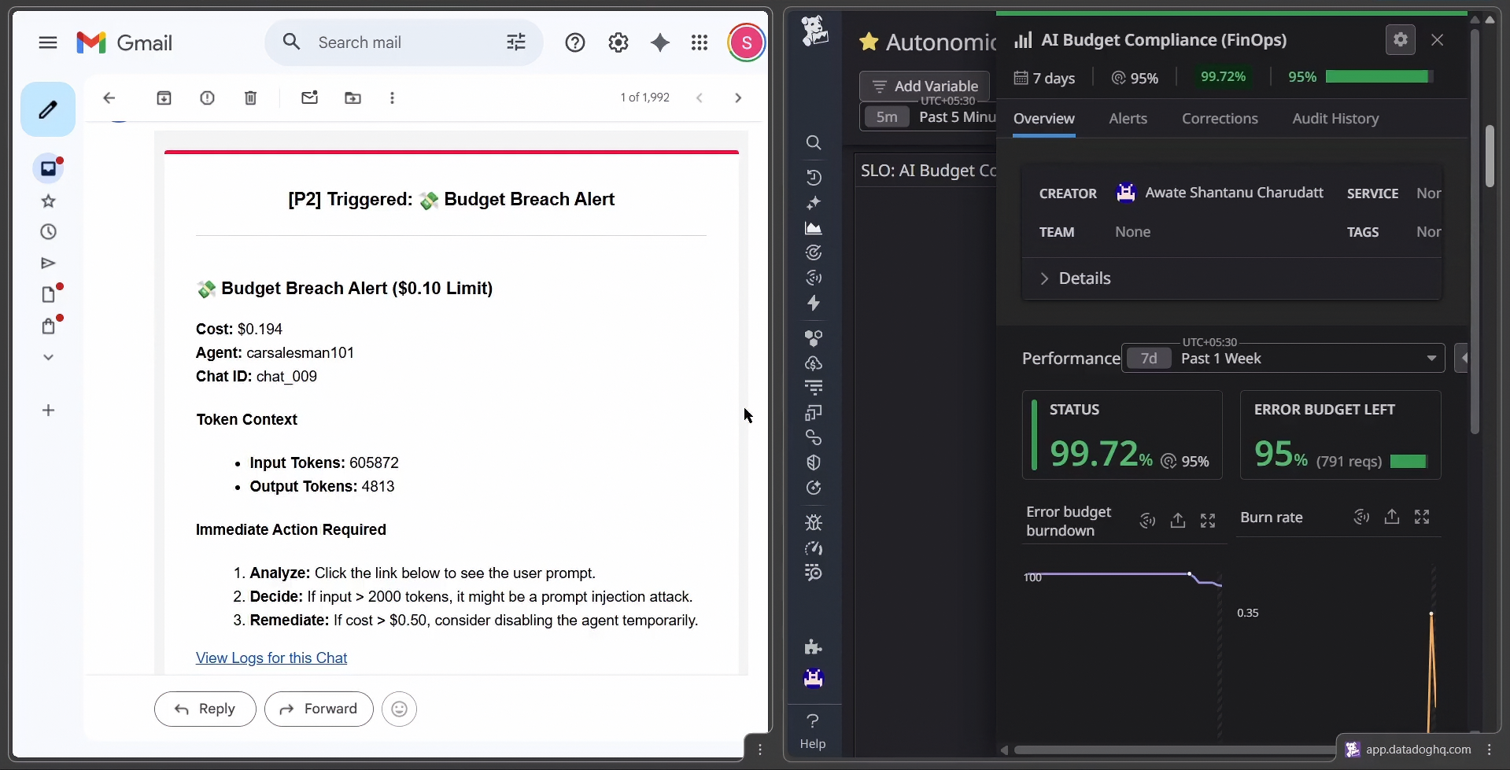Go to the next email (newer/older arrow right)
The width and height of the screenshot is (1510, 770).
click(x=738, y=98)
